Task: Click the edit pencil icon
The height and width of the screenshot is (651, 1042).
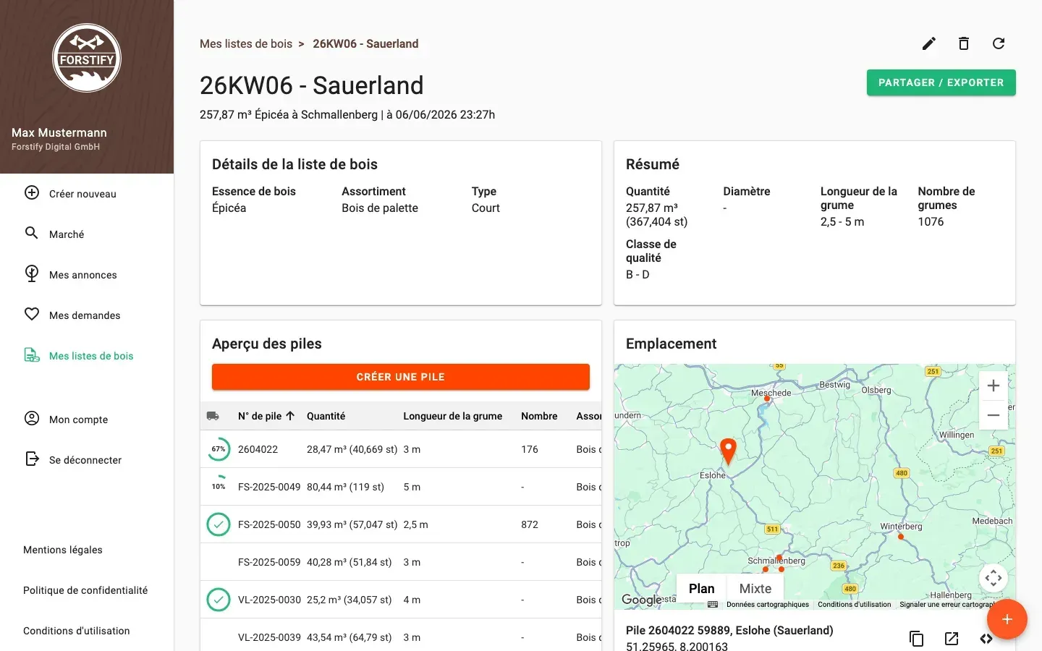Action: [929, 44]
